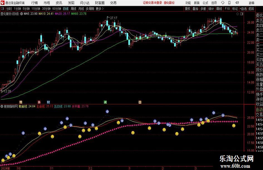Click the 返回 back button
Image resolution: width=263 pixels, height=170 pixels.
(251, 9)
